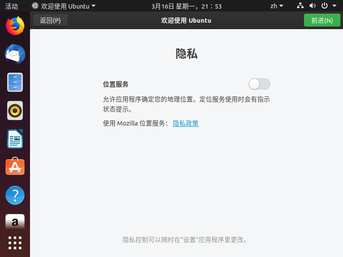
Task: Open the 隐私政策 privacy policy link
Action: point(186,123)
